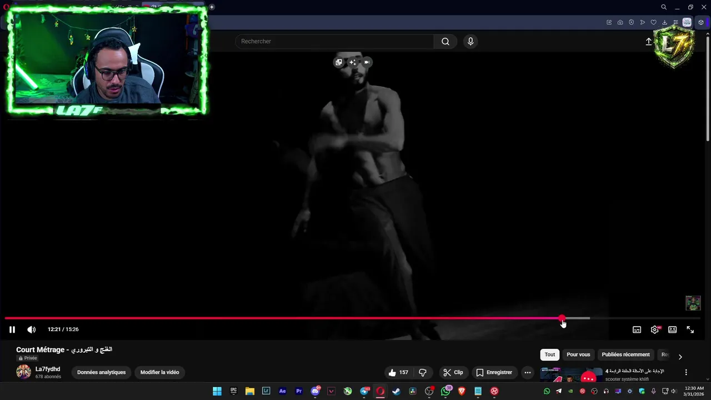Select Publiées récemment filter chip
Viewport: 711px width, 400px height.
click(x=625, y=354)
